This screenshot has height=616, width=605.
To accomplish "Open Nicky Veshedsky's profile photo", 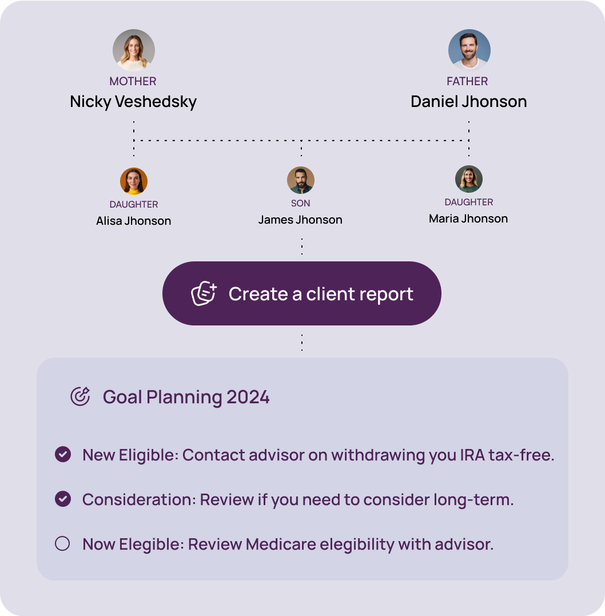I will pyautogui.click(x=134, y=50).
